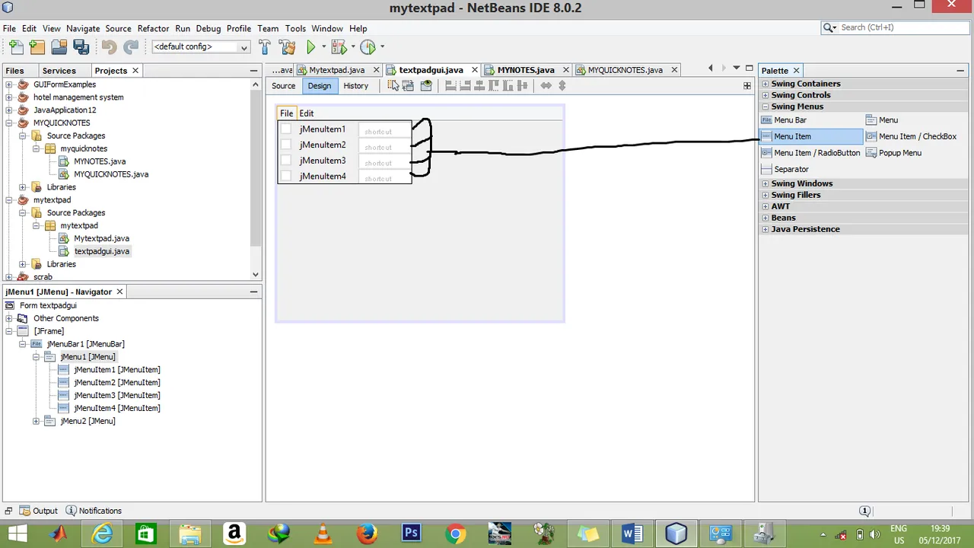Viewport: 974px width, 548px height.
Task: Click the Source view button
Action: tap(283, 86)
